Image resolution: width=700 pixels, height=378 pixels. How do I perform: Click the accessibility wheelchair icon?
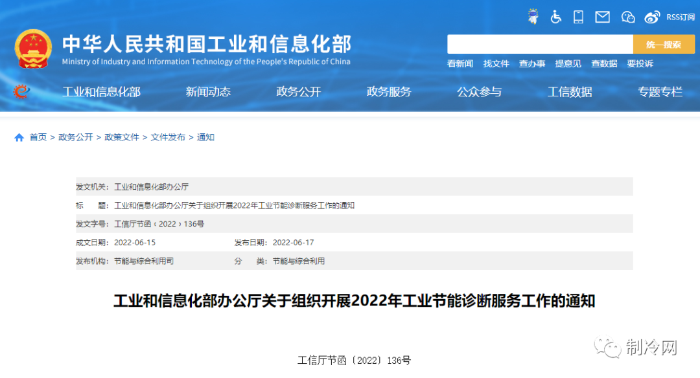tap(555, 17)
